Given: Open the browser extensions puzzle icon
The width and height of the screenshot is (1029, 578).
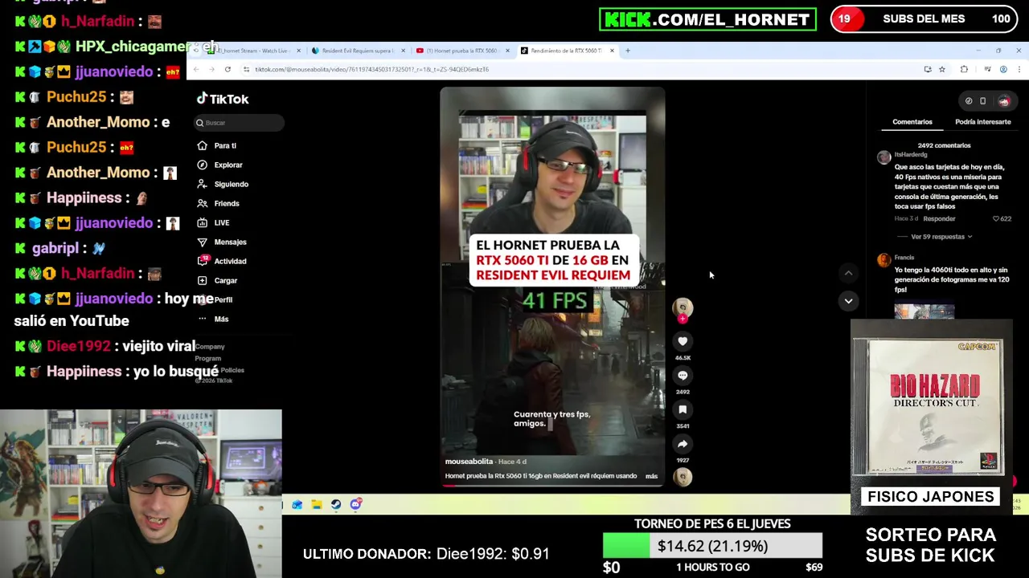Looking at the screenshot, I should (x=964, y=69).
